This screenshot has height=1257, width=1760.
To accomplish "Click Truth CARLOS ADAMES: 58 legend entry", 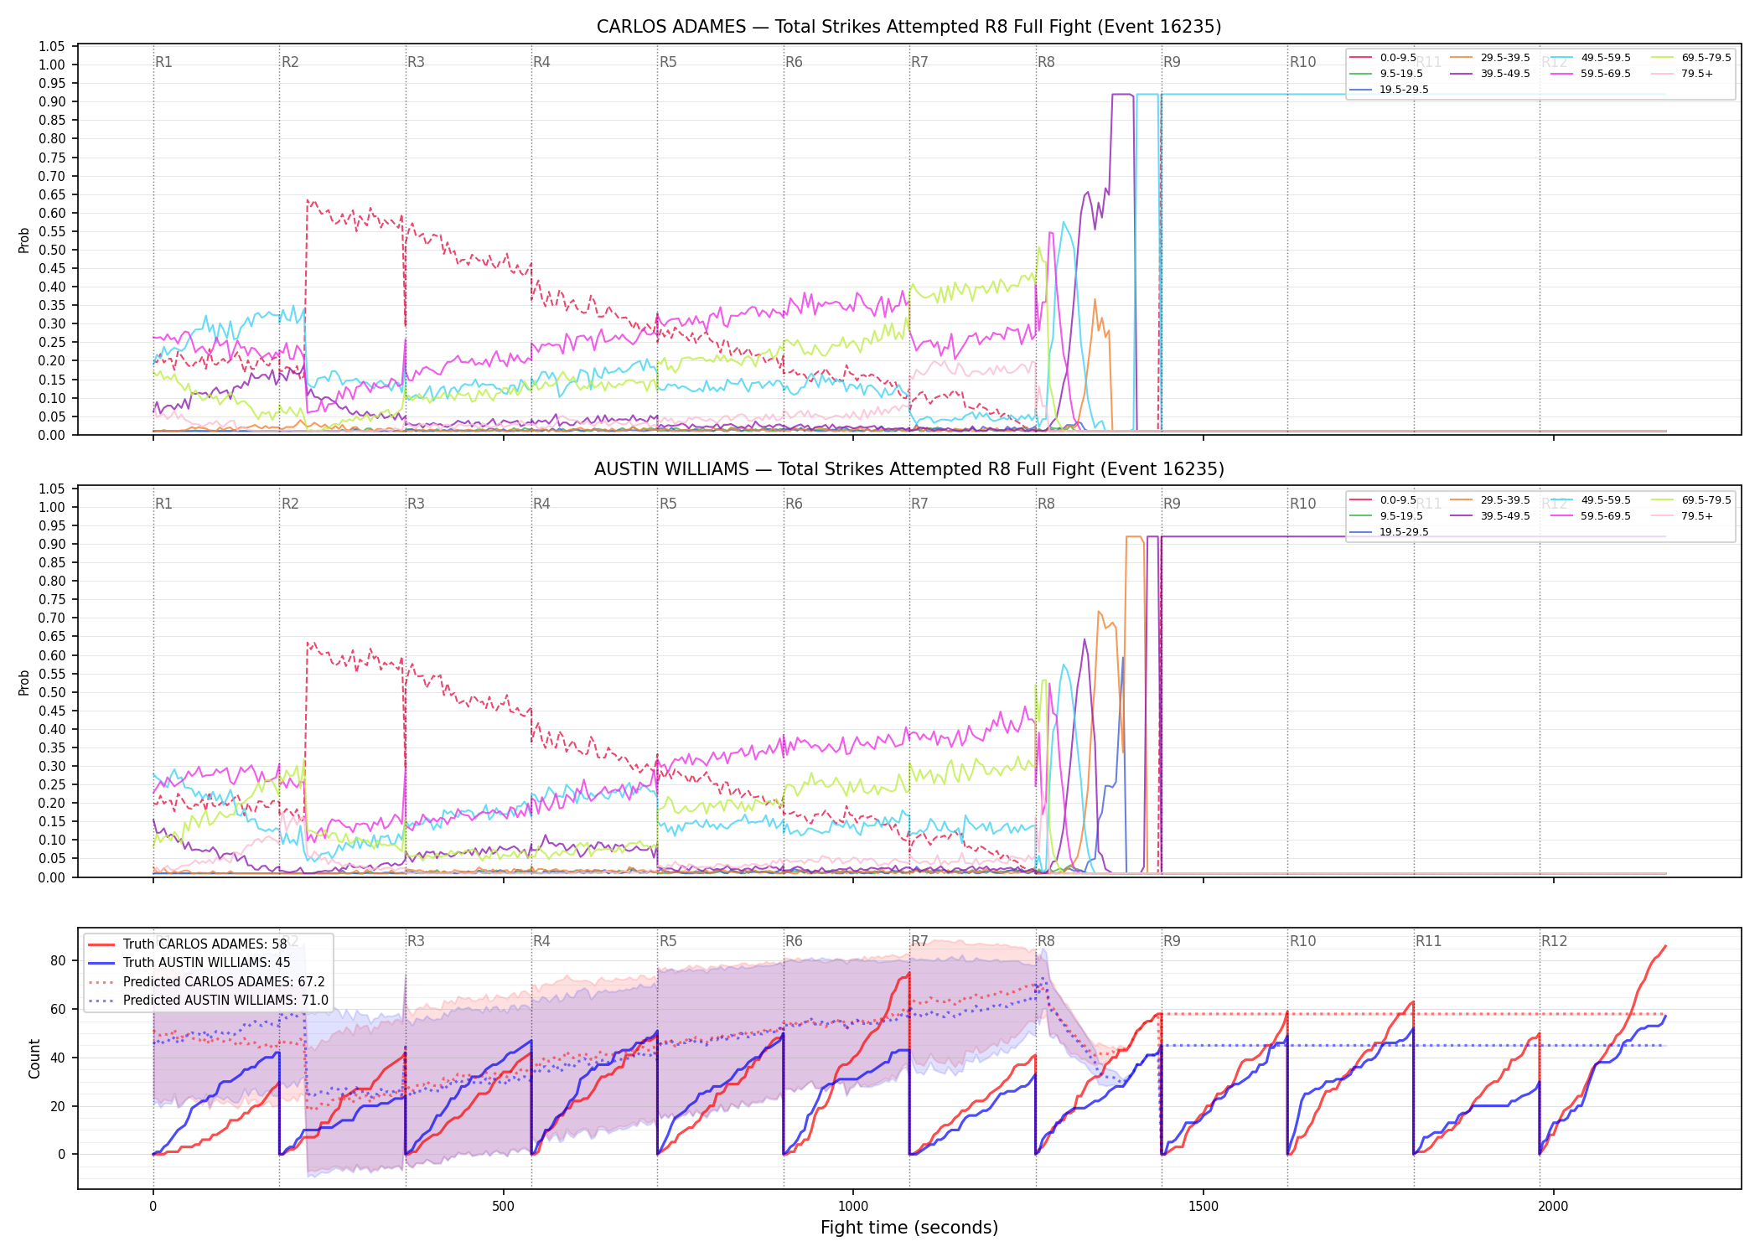I will click(x=188, y=944).
